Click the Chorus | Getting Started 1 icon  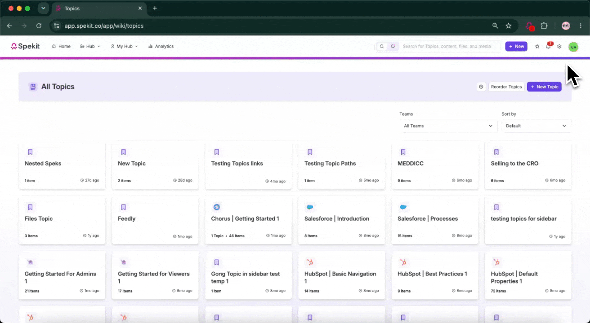click(x=216, y=207)
